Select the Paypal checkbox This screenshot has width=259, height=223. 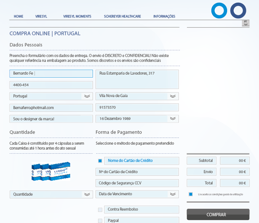tap(100, 221)
